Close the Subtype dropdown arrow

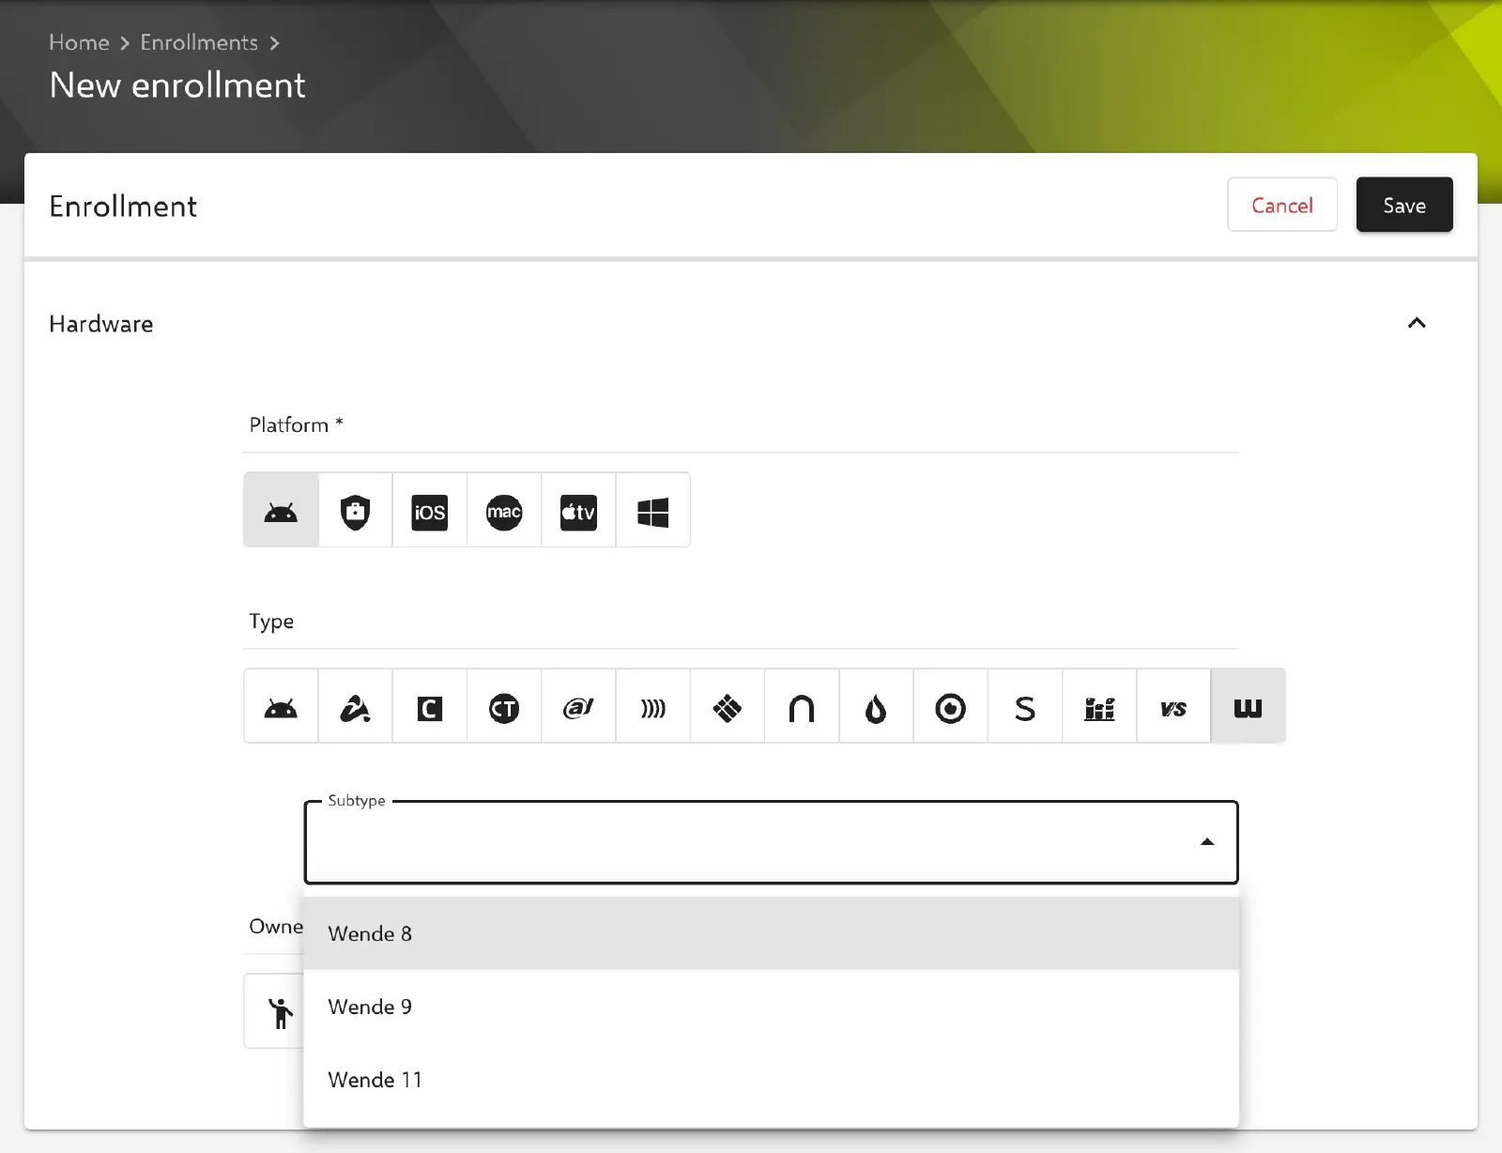pyautogui.click(x=1207, y=842)
